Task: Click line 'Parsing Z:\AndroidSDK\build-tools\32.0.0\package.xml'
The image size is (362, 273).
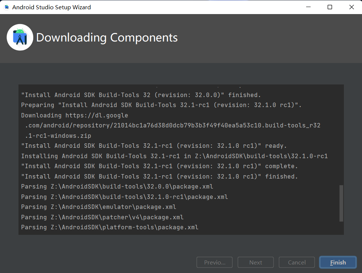Action: tap(117, 186)
